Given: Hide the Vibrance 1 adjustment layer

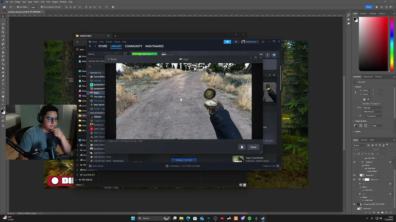Looking at the screenshot, I should 354,179.
